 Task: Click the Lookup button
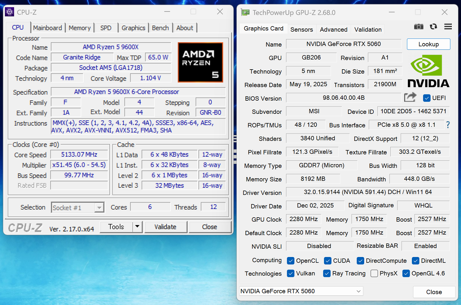point(428,44)
